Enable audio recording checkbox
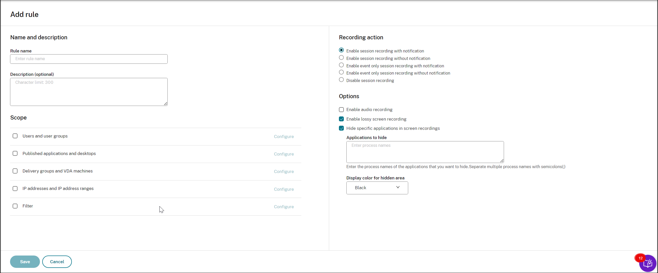 pos(341,110)
